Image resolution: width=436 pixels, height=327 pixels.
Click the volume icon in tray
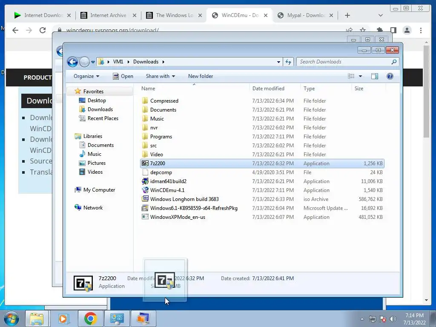pyautogui.click(x=393, y=319)
